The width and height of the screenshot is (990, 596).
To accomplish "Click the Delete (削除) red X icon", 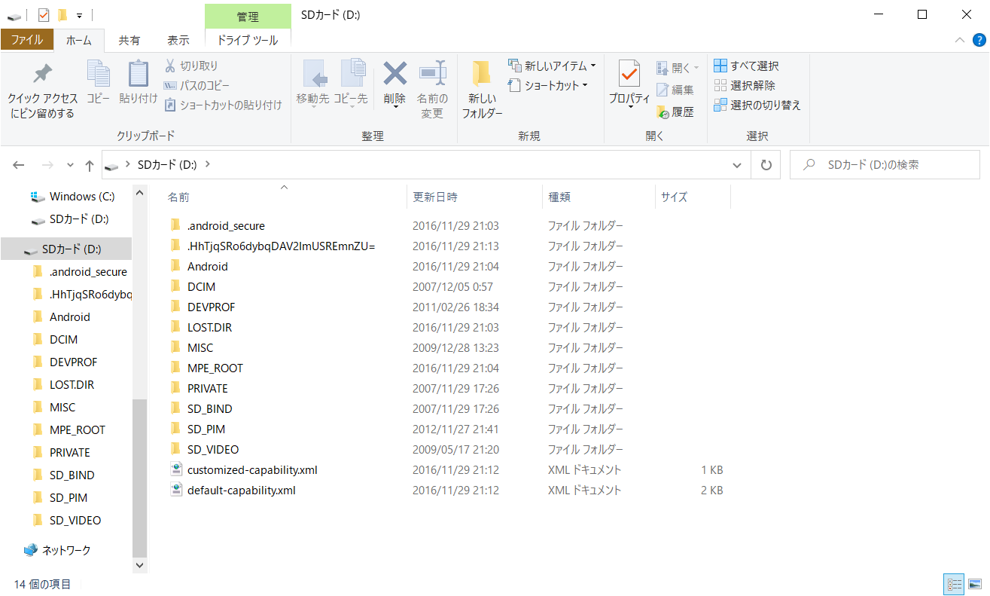I will (394, 75).
